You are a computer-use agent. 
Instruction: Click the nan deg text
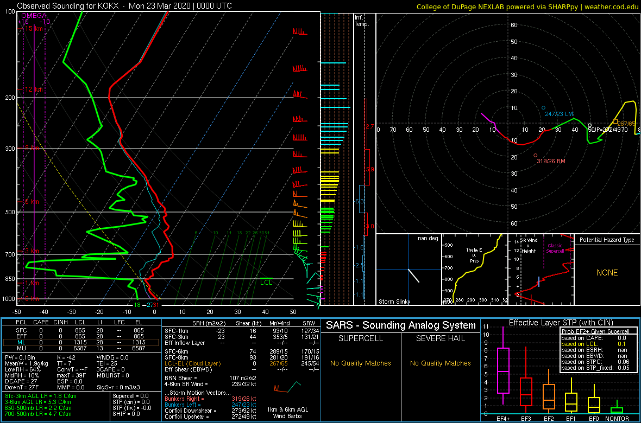coord(428,239)
